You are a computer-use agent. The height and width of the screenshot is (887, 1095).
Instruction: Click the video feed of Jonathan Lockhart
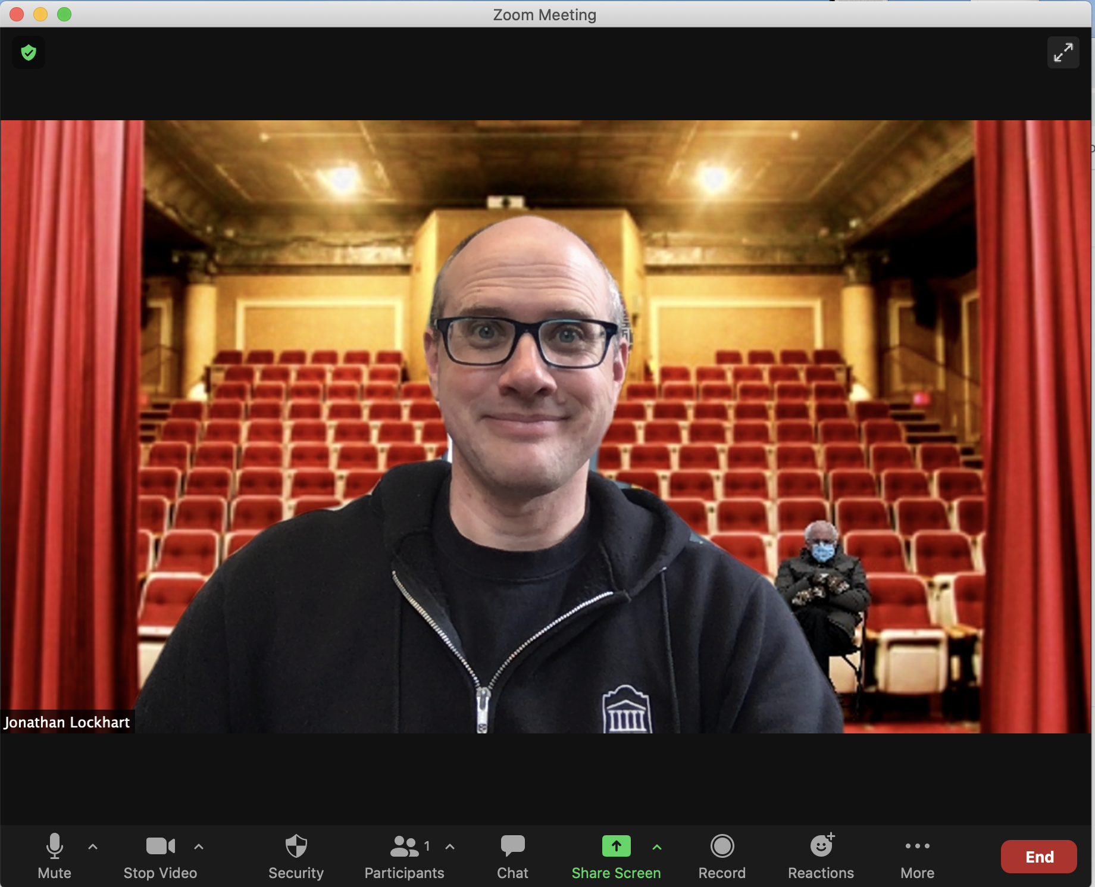[546, 426]
